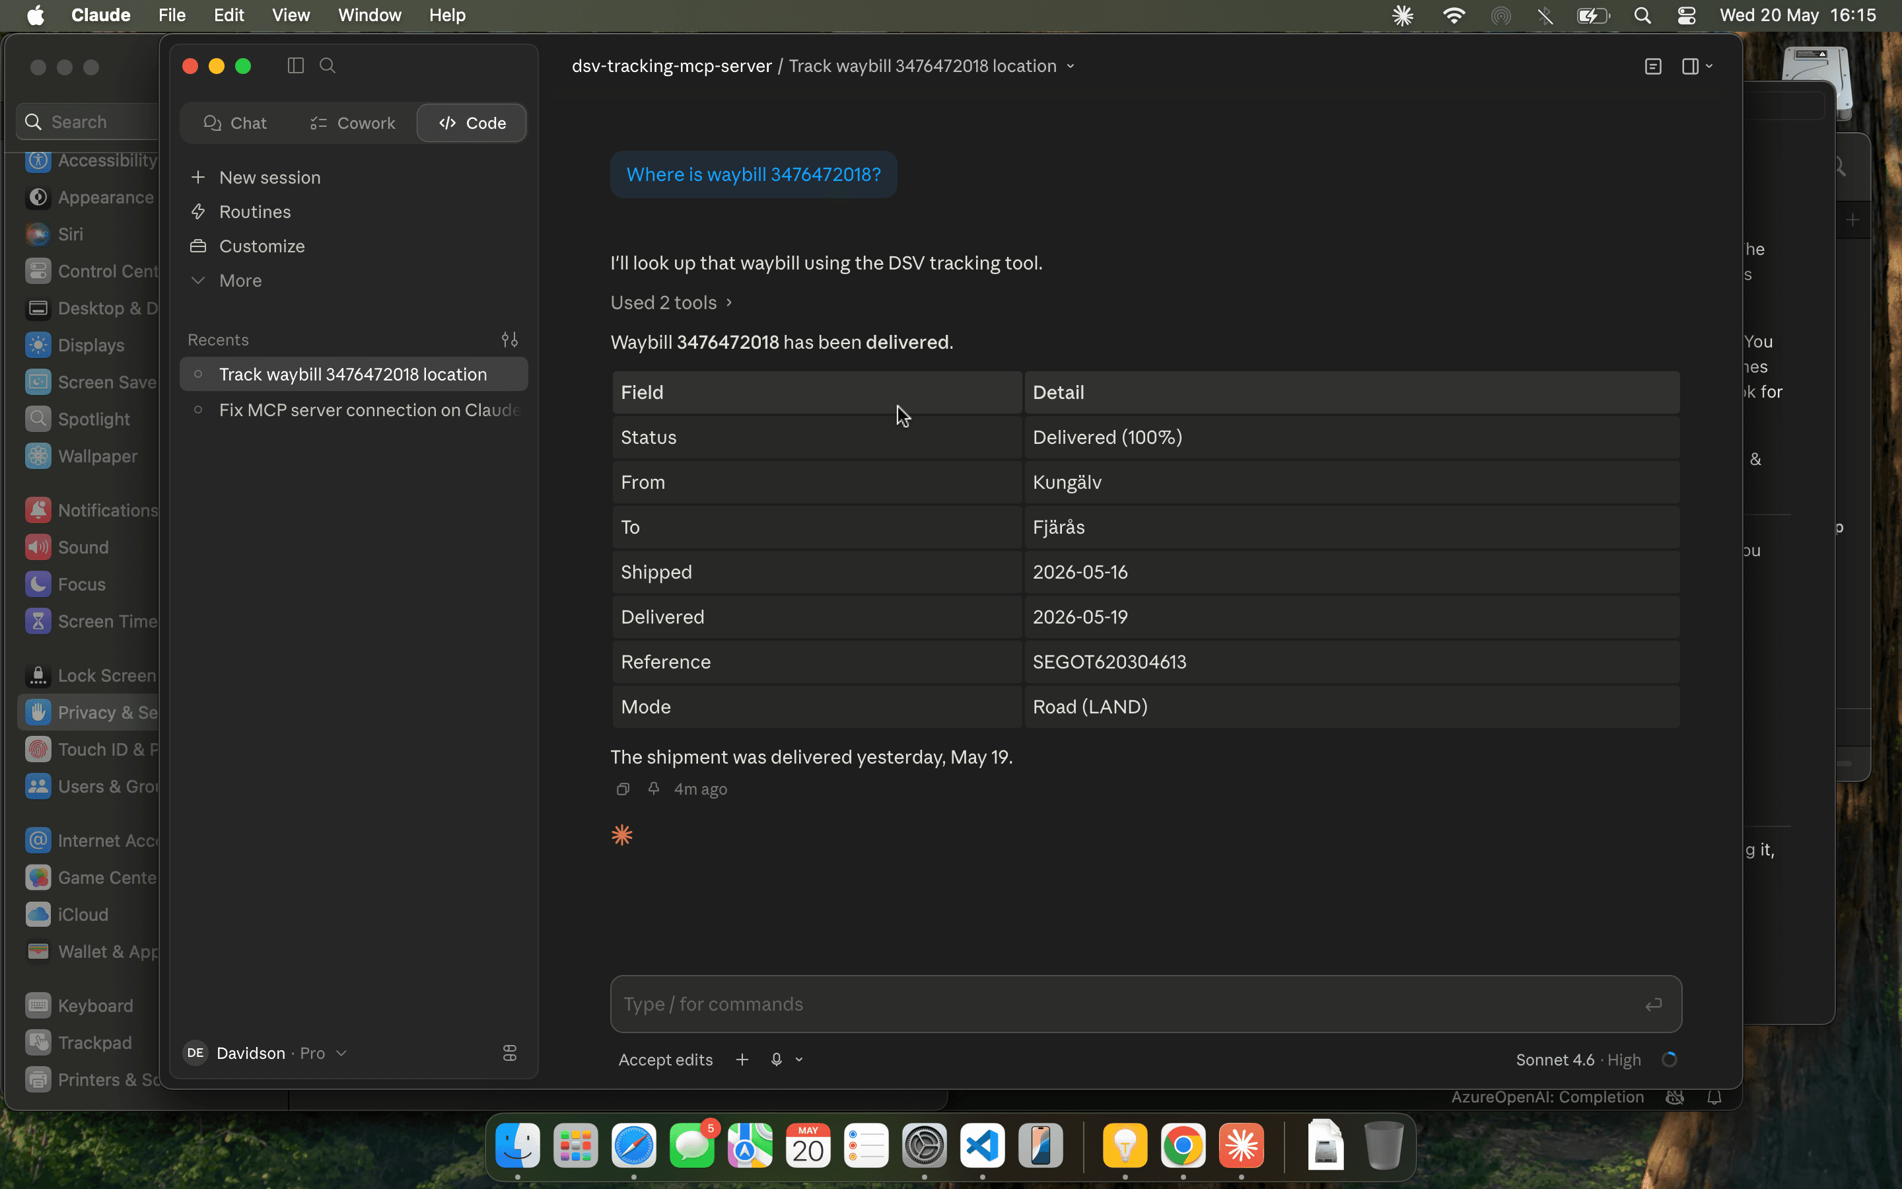This screenshot has width=1902, height=1189.
Task: Open the Help menu
Action: coord(447,15)
